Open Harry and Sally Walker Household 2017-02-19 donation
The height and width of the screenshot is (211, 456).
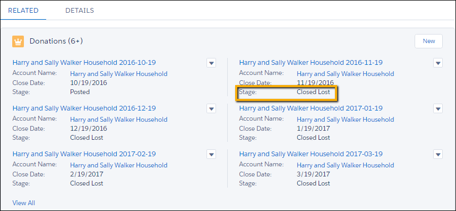tap(84, 154)
